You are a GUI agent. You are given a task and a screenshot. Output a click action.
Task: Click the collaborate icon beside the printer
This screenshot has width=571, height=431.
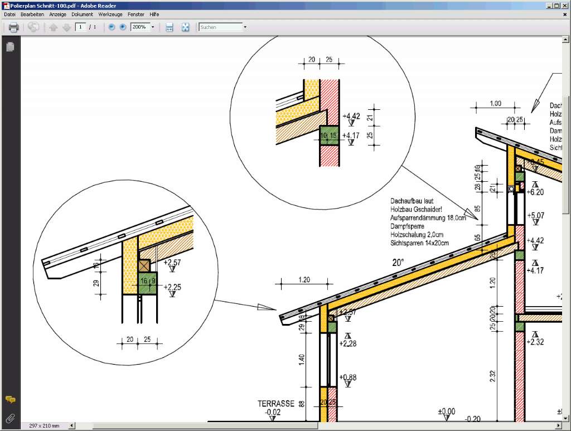pyautogui.click(x=33, y=27)
